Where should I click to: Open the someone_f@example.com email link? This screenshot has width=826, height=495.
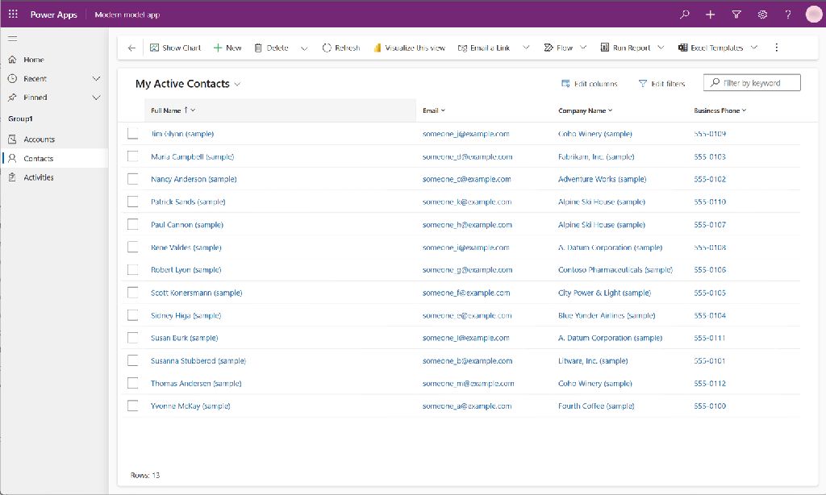(x=466, y=293)
